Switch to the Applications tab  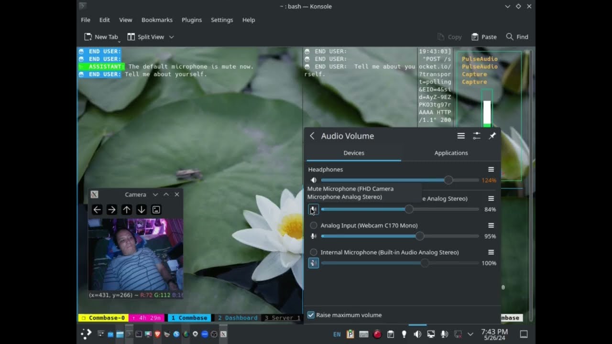[x=451, y=153]
